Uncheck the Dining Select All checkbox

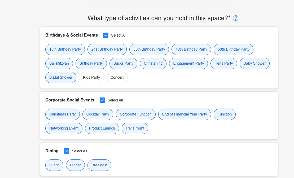pyautogui.click(x=66, y=151)
